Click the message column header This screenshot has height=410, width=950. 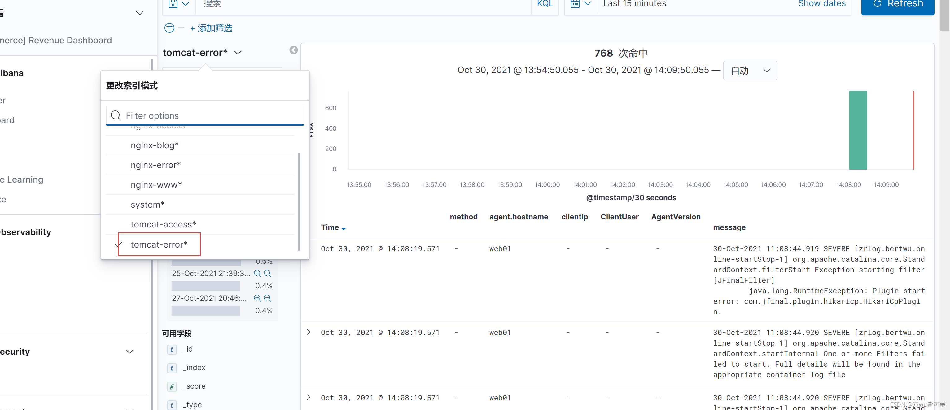[729, 227]
